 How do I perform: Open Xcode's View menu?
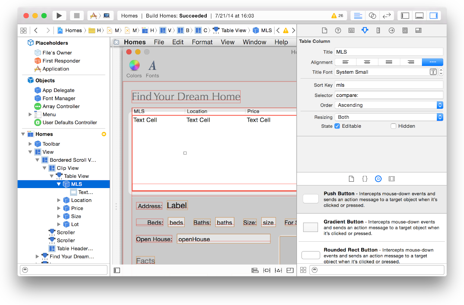click(227, 42)
